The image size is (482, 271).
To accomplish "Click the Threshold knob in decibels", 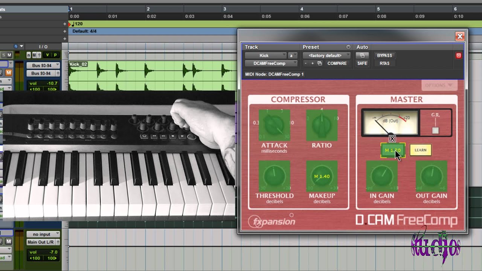I will (275, 176).
